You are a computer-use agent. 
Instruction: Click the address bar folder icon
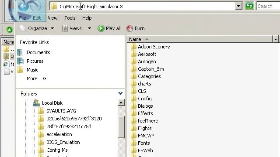coord(54,7)
